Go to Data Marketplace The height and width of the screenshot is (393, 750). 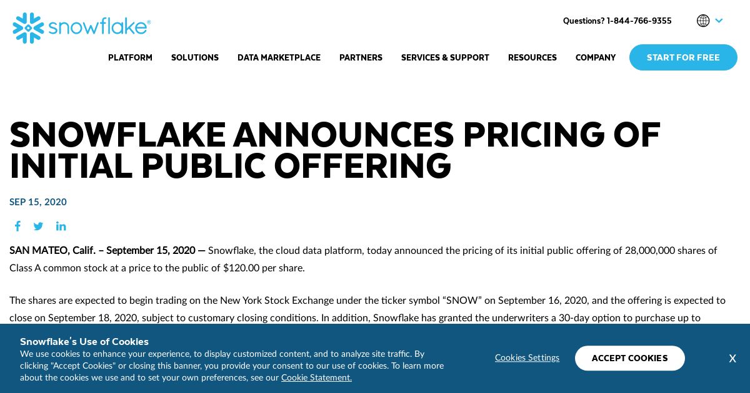[x=279, y=57]
